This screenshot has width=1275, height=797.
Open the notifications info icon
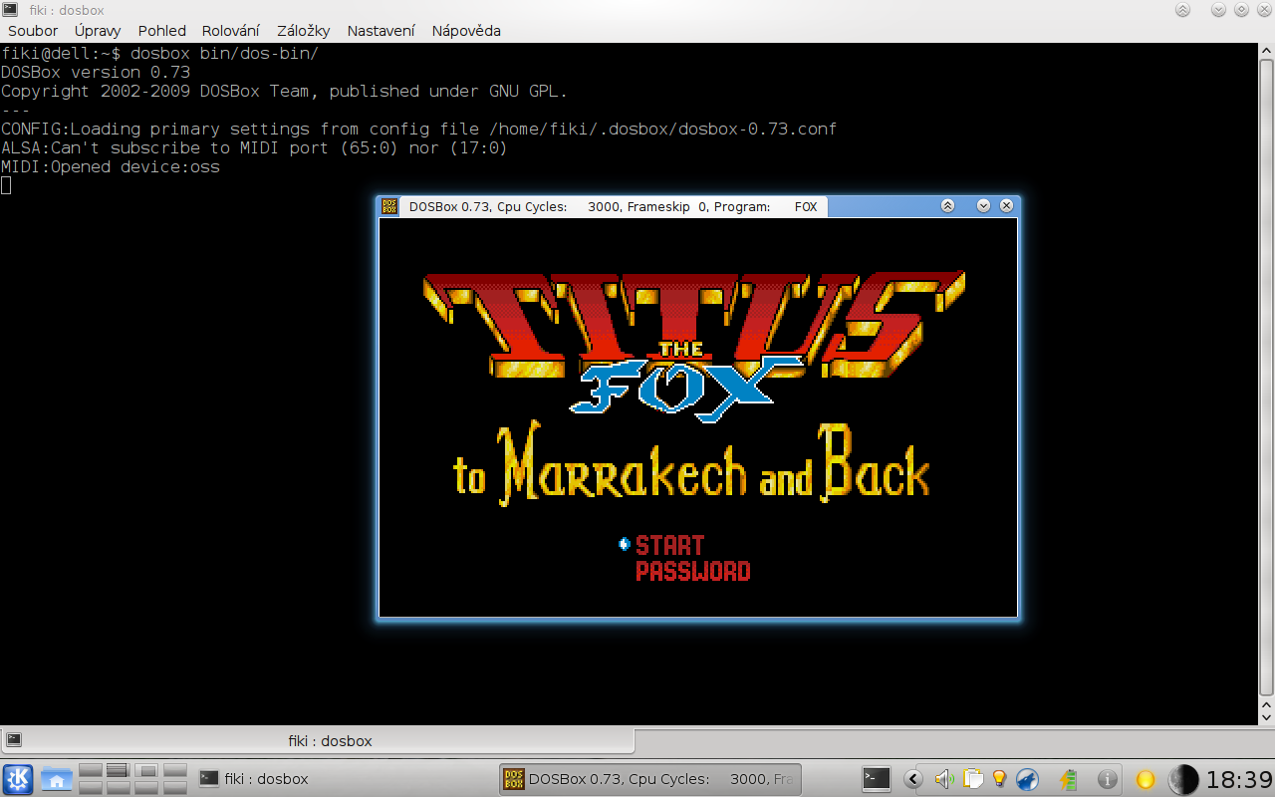[x=1107, y=779]
